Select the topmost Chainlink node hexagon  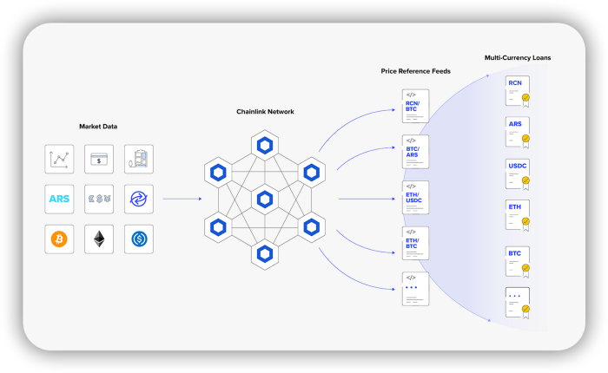(x=265, y=146)
